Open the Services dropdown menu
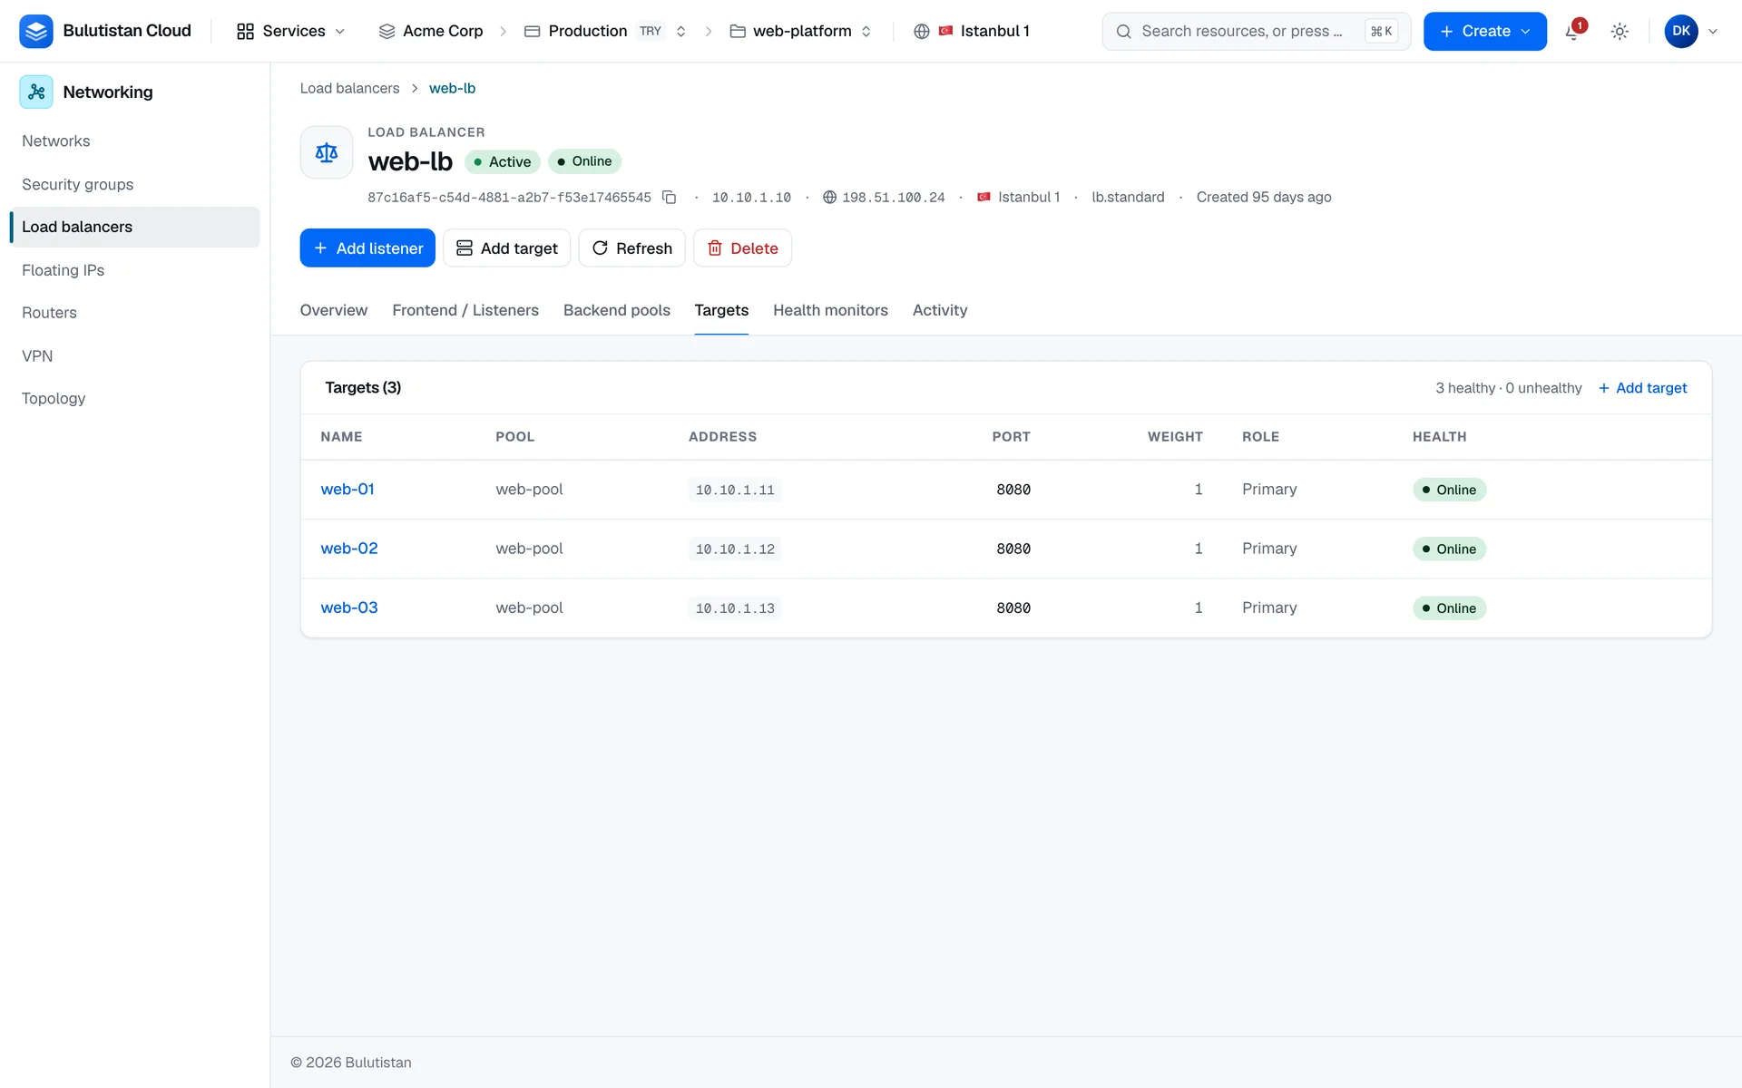 coord(291,31)
